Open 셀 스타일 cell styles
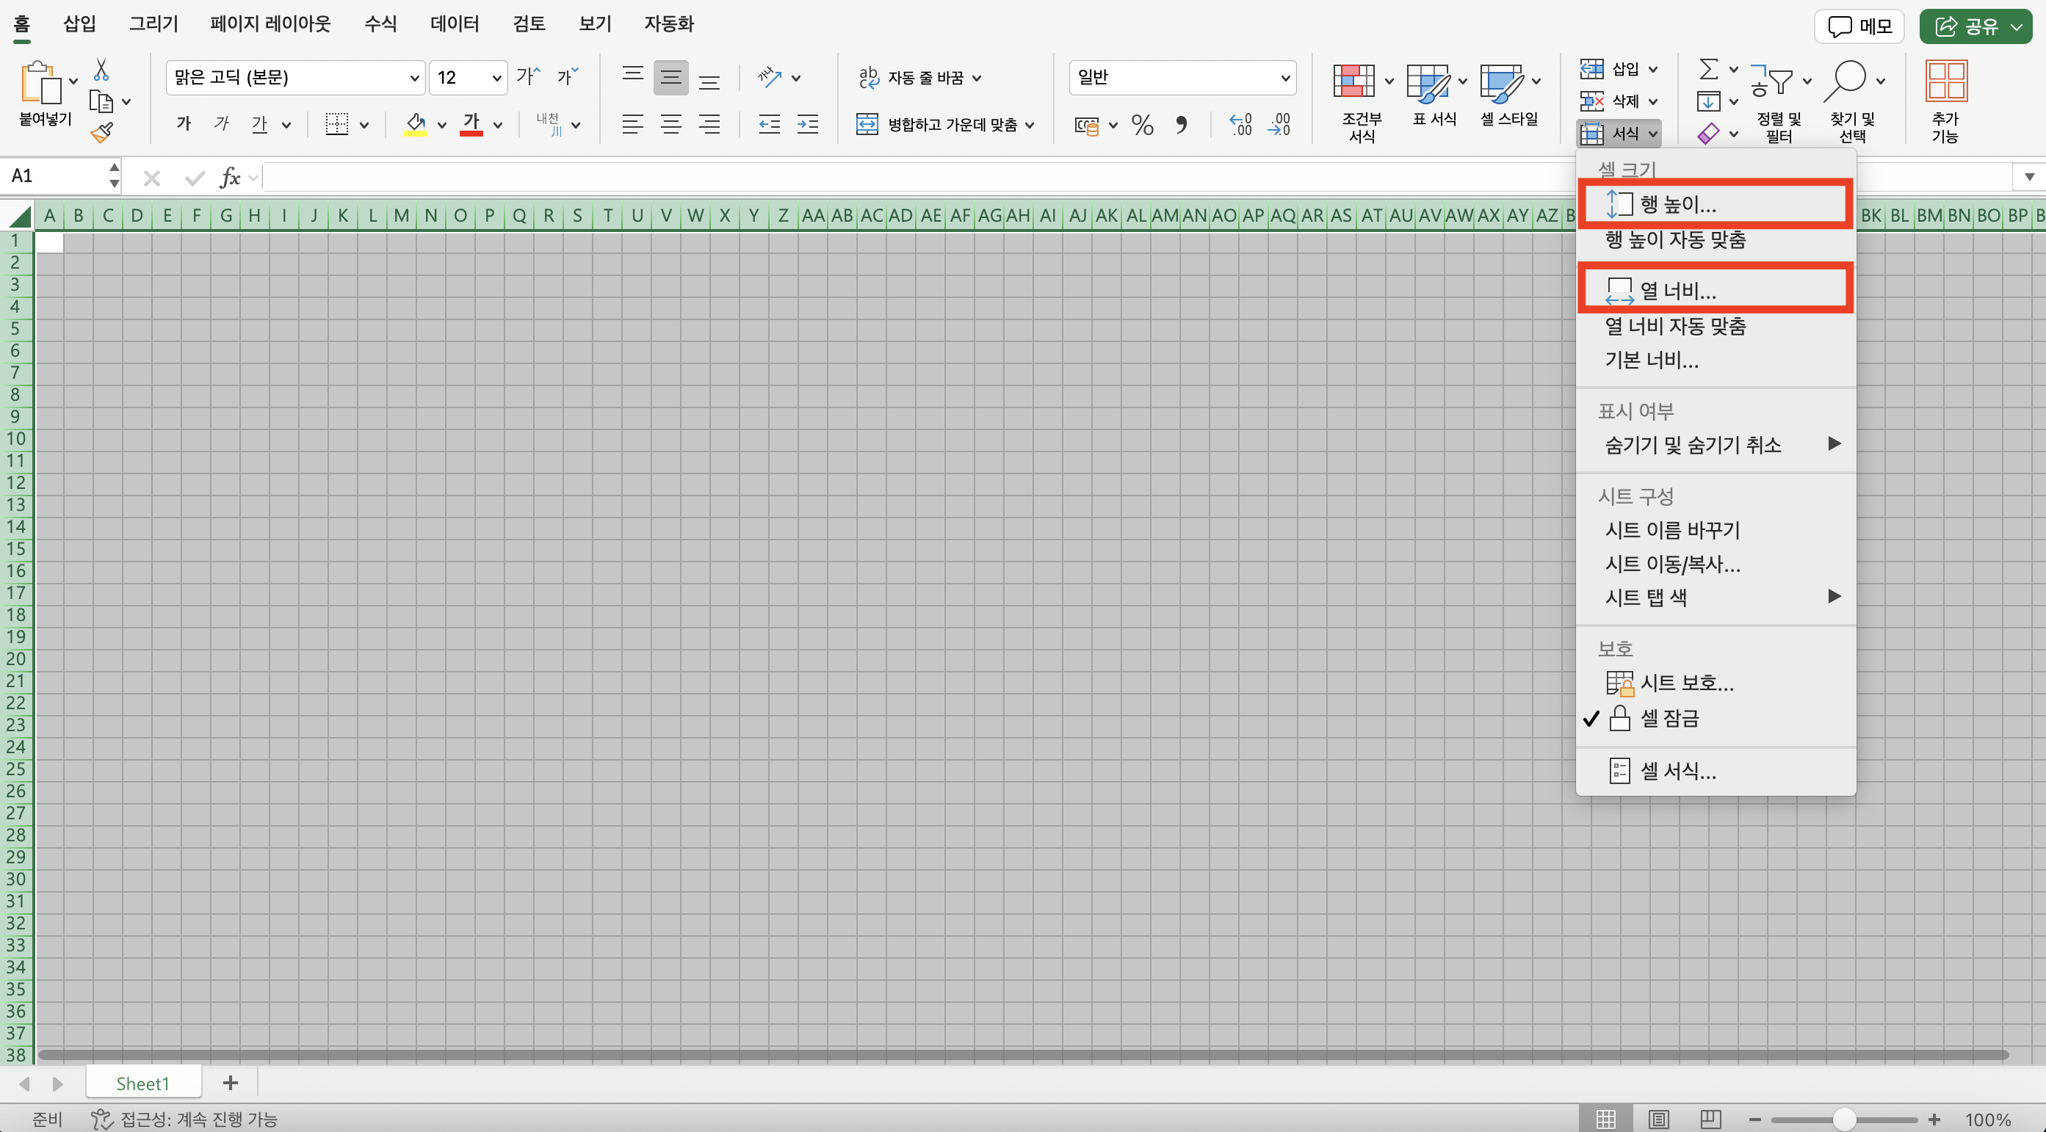Viewport: 2046px width, 1132px height. tap(1509, 96)
